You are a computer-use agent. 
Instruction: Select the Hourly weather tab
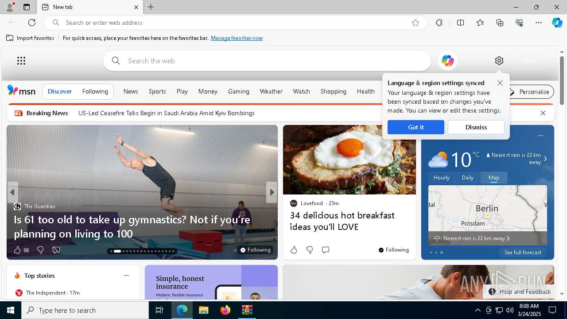(x=442, y=177)
